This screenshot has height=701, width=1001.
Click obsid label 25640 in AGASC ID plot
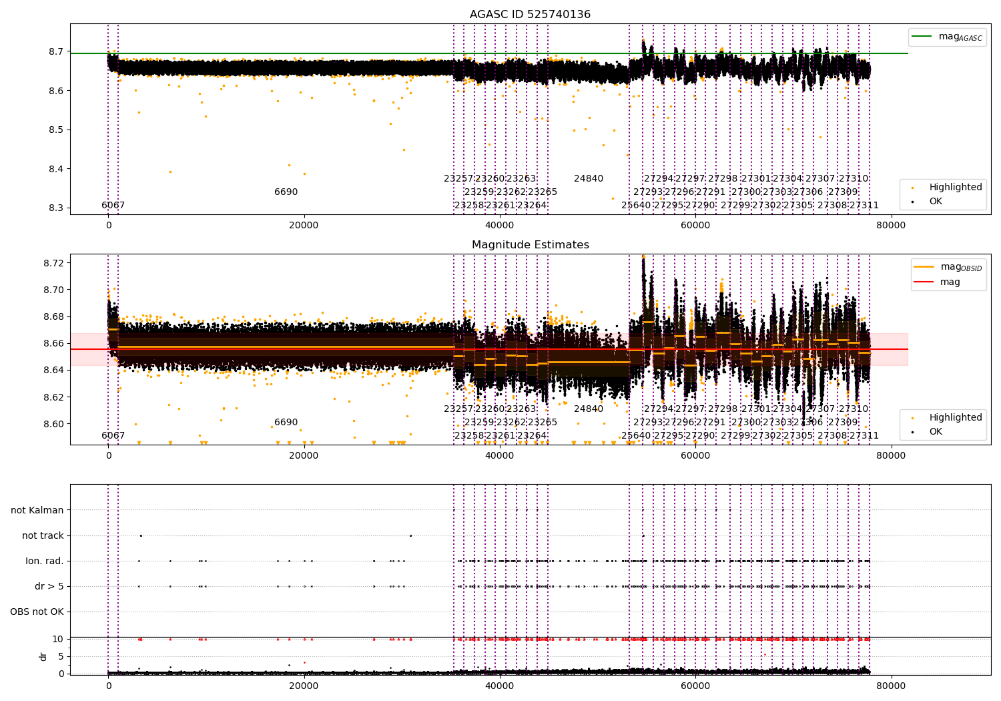tap(636, 205)
